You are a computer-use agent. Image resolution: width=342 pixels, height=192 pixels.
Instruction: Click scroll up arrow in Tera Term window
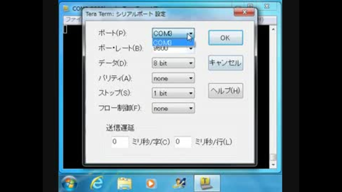[273, 29]
